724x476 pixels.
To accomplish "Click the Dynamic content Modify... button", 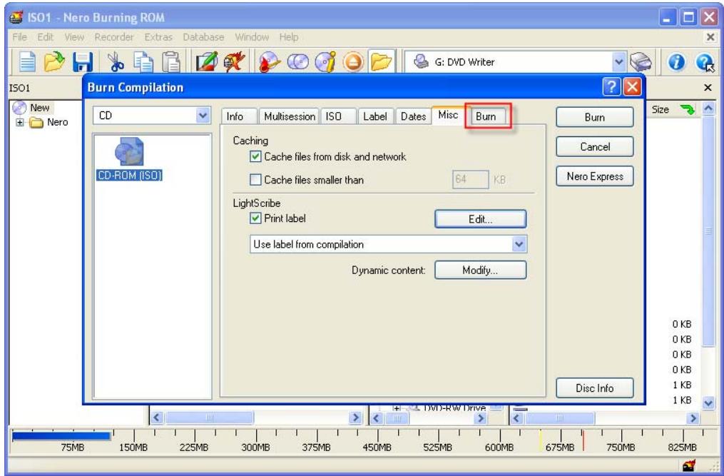I will pos(480,270).
